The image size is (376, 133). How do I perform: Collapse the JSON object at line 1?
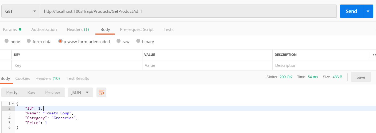click(13, 103)
